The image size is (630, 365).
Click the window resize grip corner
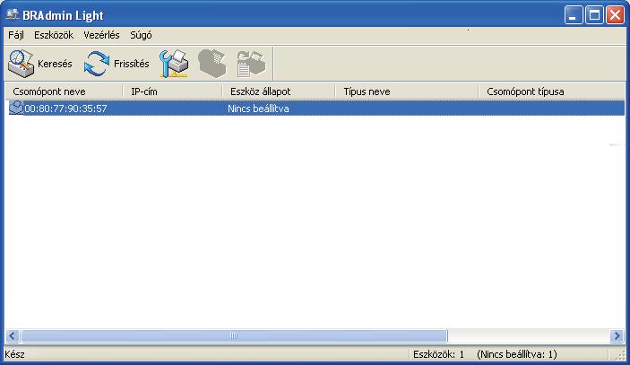(x=619, y=354)
